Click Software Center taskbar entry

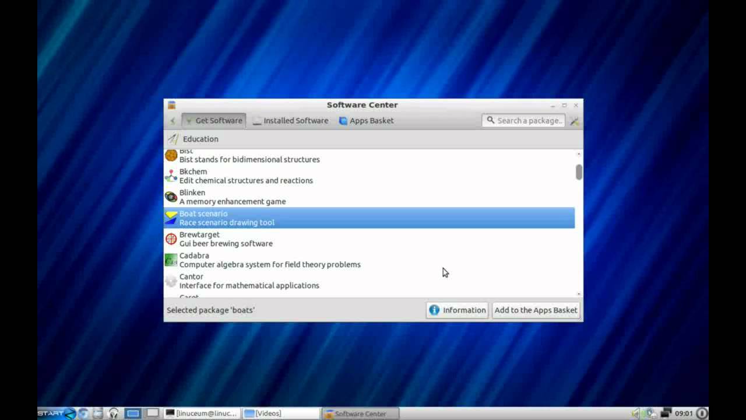click(x=360, y=414)
